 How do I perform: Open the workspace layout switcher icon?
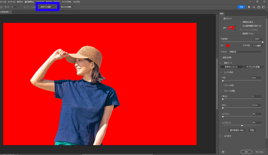264,7
